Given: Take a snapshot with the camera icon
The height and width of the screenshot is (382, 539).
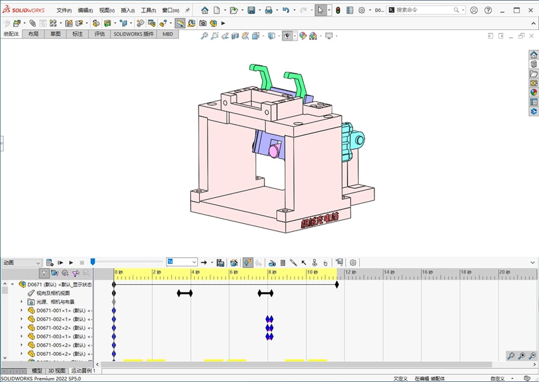Looking at the screenshot, I should pos(203,23).
